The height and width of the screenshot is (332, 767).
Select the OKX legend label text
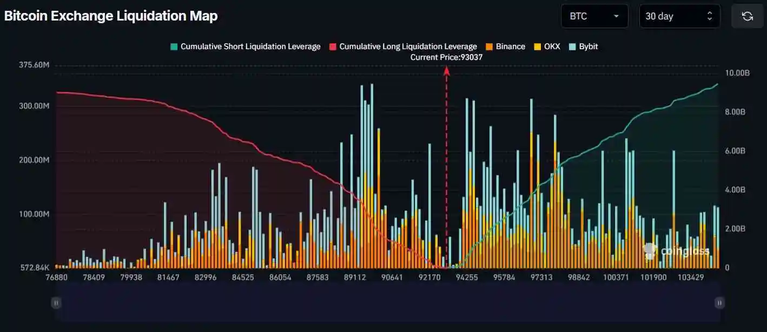click(x=551, y=46)
